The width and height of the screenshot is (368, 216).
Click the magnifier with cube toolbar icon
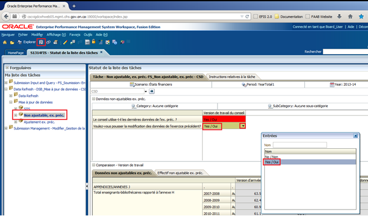coord(122,42)
